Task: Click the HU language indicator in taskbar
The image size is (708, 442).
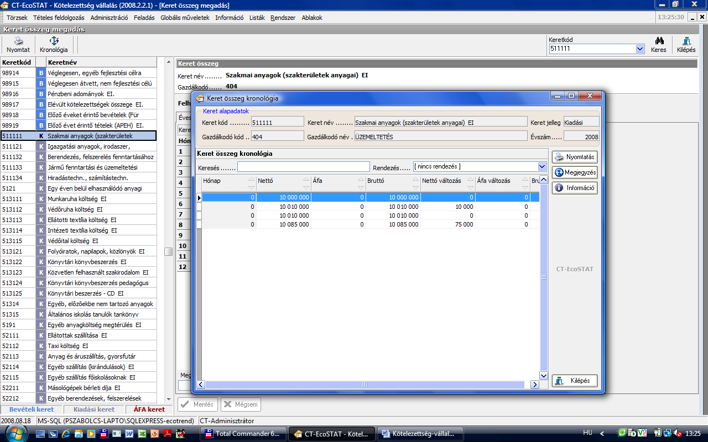Action: click(588, 433)
